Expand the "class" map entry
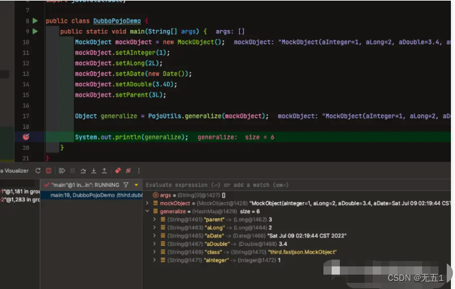 [155, 252]
